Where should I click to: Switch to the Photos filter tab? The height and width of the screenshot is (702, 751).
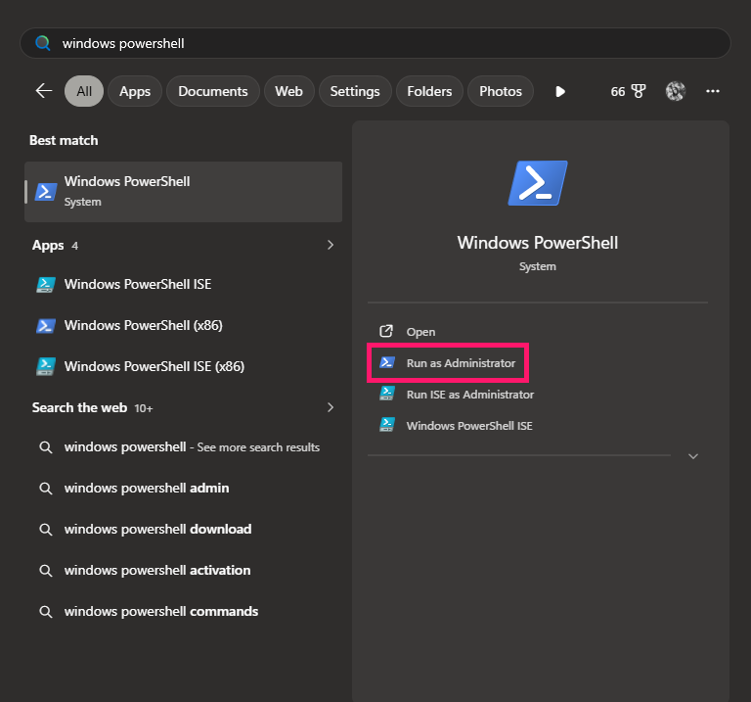[x=501, y=91]
